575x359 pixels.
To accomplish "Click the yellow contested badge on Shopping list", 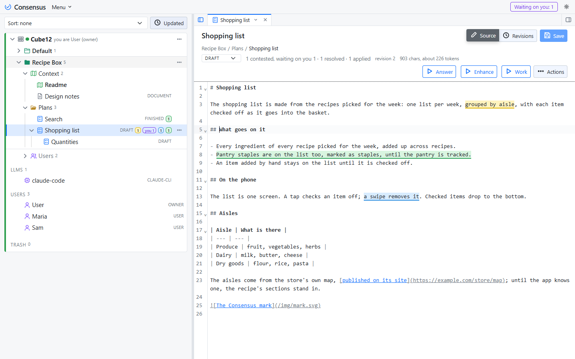I will point(138,130).
